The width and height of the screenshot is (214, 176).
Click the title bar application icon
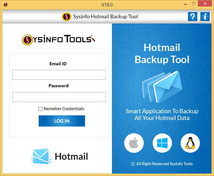coord(5,5)
